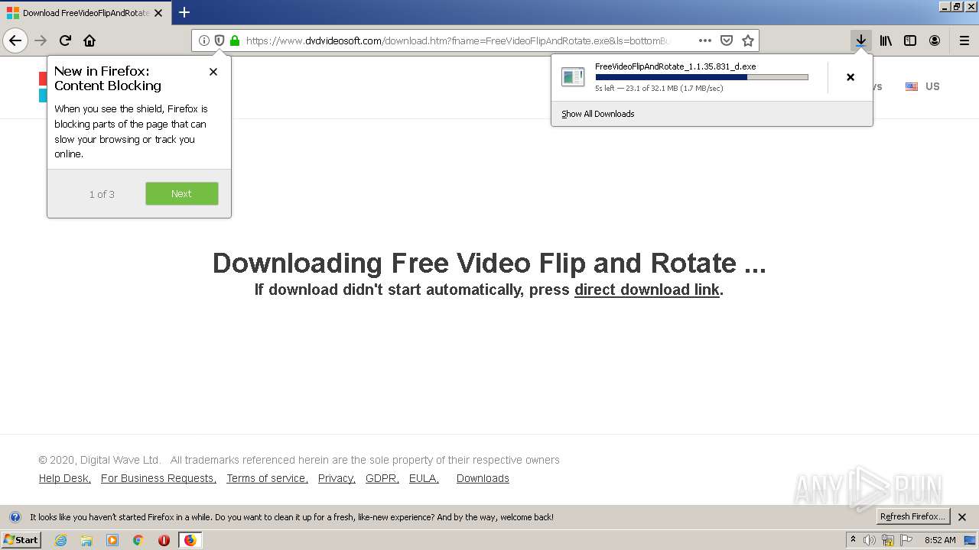Save page to Pocket
This screenshot has width=979, height=550.
click(x=727, y=40)
